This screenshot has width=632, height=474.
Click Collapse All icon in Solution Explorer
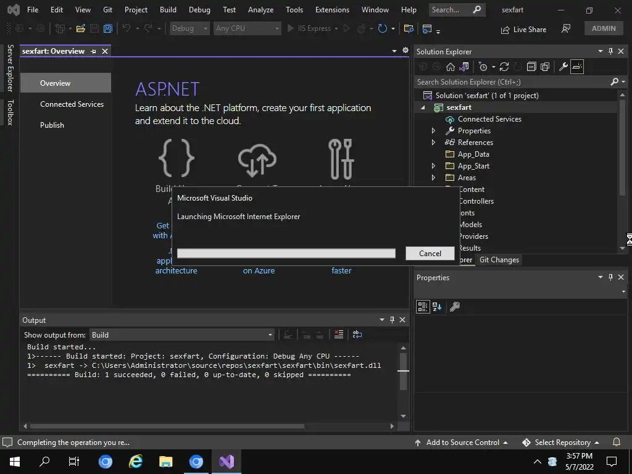[x=531, y=67]
